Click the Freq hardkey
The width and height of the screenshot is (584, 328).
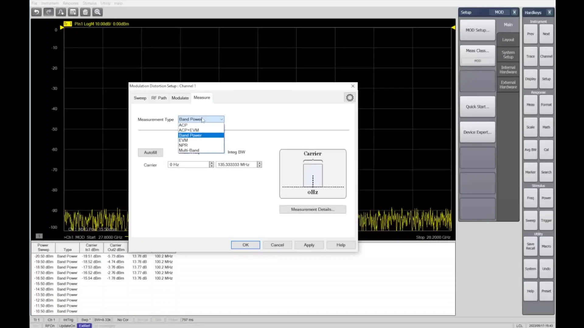pyautogui.click(x=530, y=198)
